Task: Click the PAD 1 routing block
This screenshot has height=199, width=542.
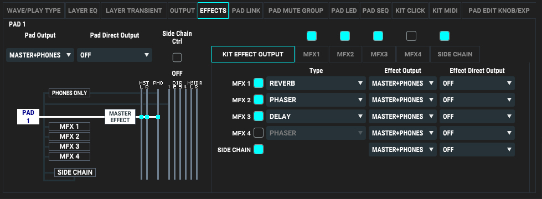Action: click(x=28, y=117)
